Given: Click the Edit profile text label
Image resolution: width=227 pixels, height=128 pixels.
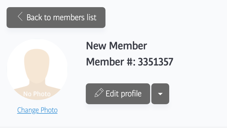Looking at the screenshot, I should [124, 94].
